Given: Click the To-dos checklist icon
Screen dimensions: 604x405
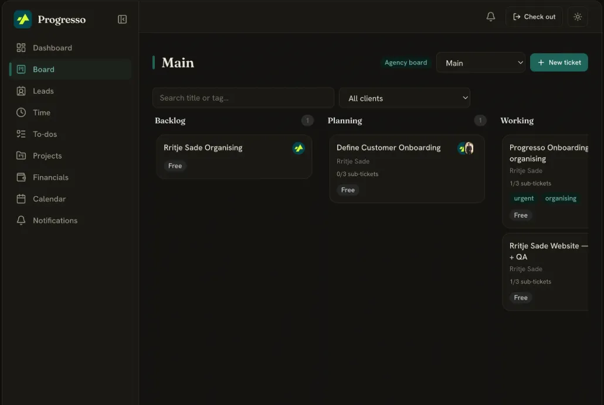Looking at the screenshot, I should coord(21,134).
